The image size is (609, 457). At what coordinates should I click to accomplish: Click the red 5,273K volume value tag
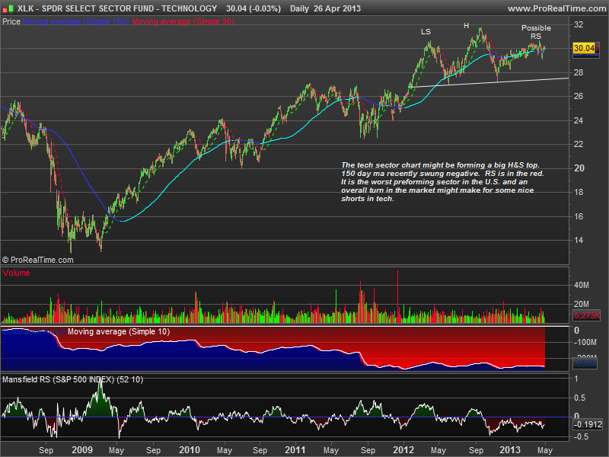coord(586,315)
